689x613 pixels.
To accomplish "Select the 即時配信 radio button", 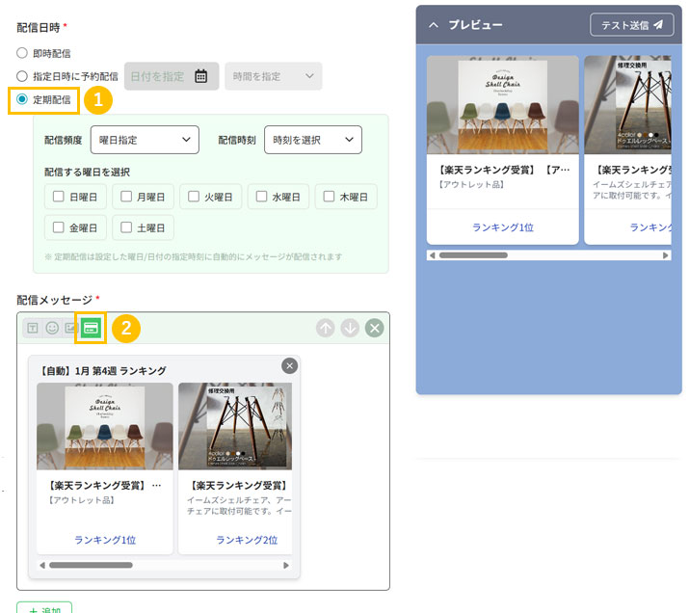I will 22,53.
